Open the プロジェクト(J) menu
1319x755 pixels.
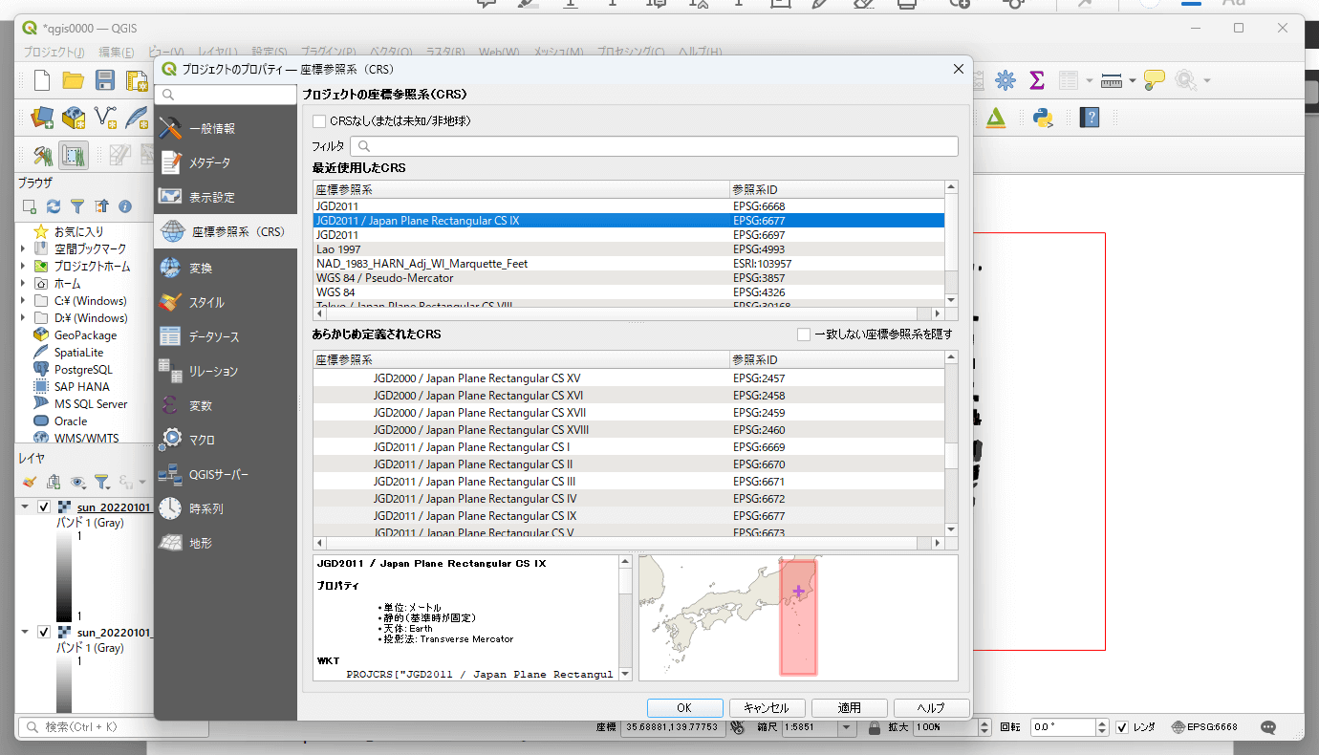coord(54,52)
